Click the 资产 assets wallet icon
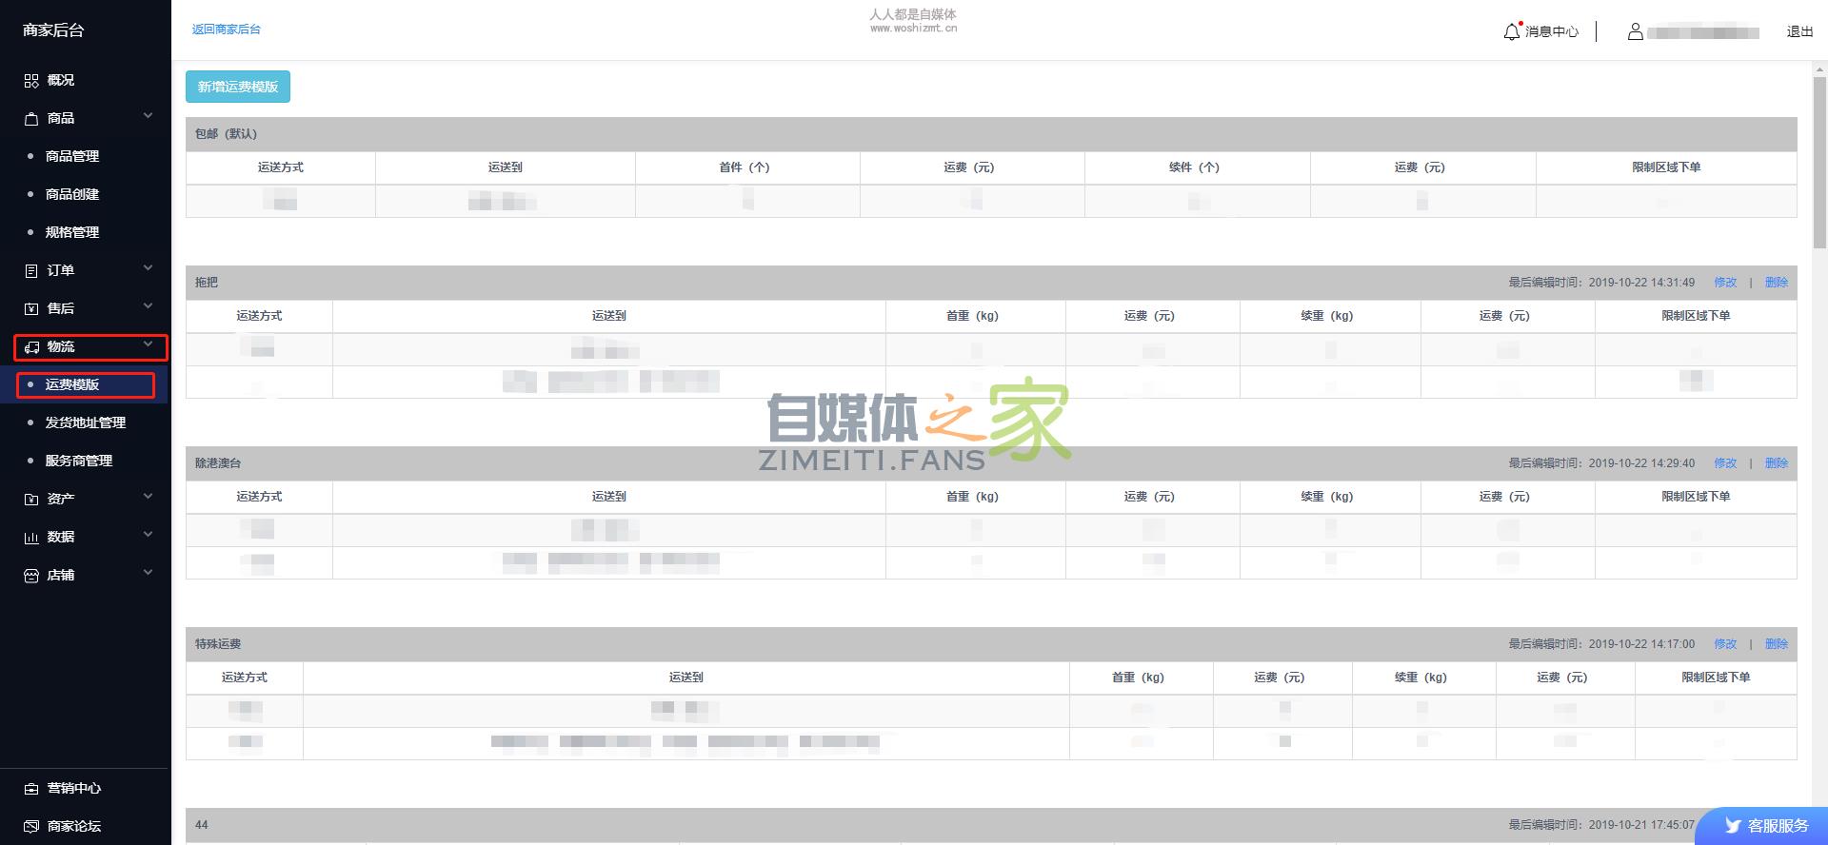The image size is (1828, 845). pyautogui.click(x=31, y=500)
